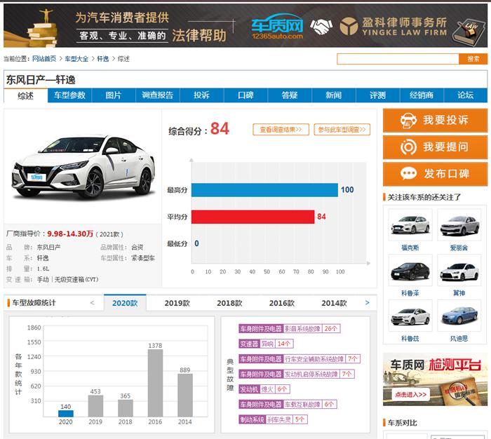Click the 车质网 logo in the banner
Screen dimensions: 491x439
tap(277, 27)
